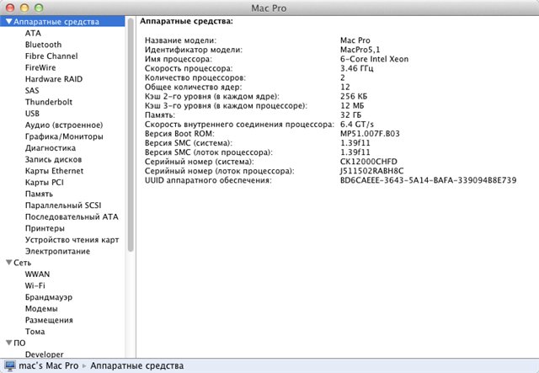Open Аудио (встроенное) entry
539x373 pixels.
[64, 125]
